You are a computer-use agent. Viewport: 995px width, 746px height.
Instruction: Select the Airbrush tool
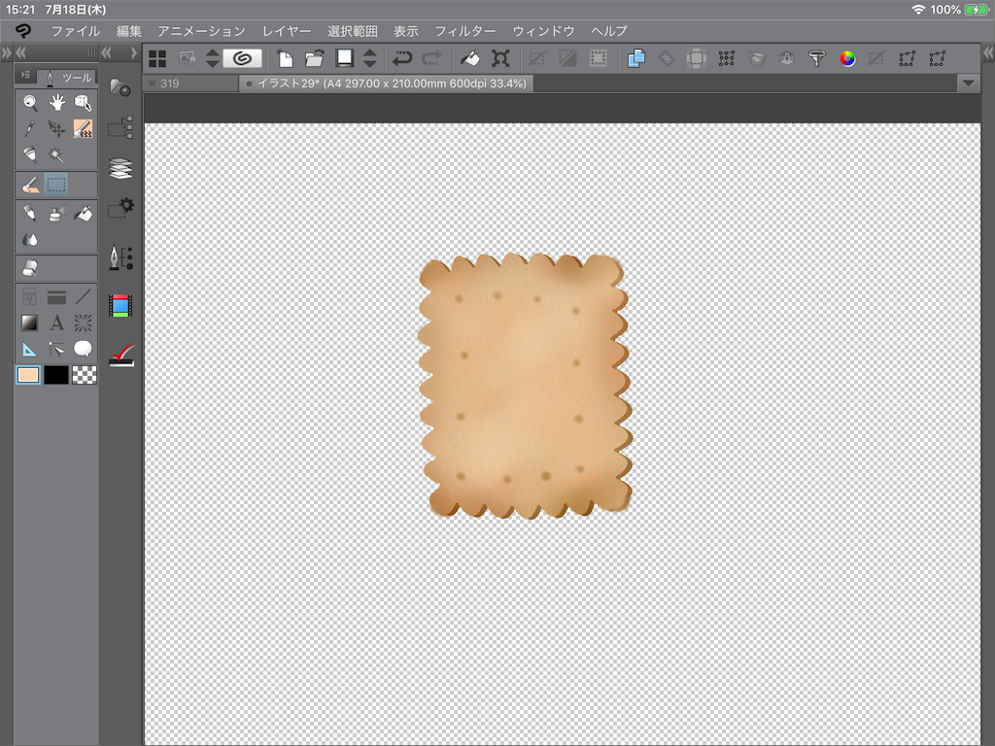[x=56, y=213]
